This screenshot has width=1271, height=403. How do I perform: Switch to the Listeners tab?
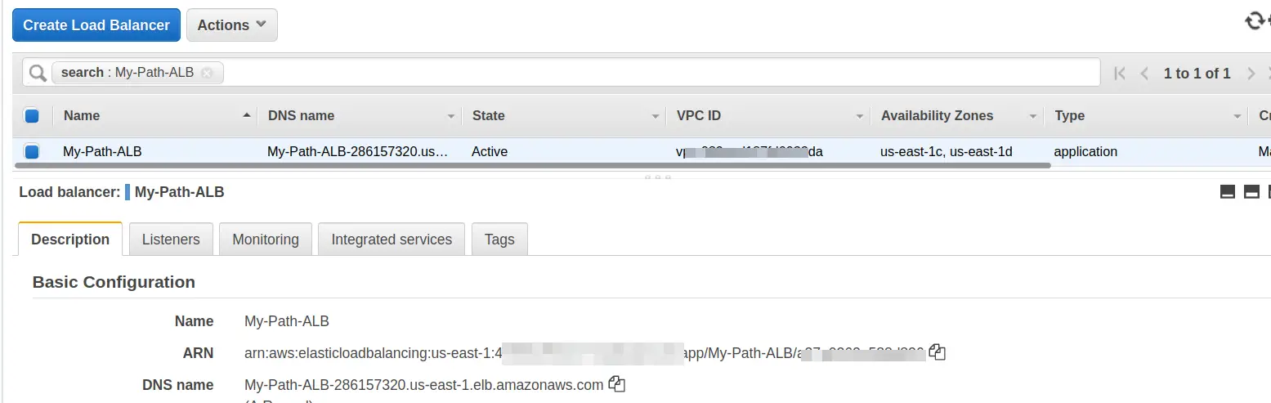click(171, 240)
